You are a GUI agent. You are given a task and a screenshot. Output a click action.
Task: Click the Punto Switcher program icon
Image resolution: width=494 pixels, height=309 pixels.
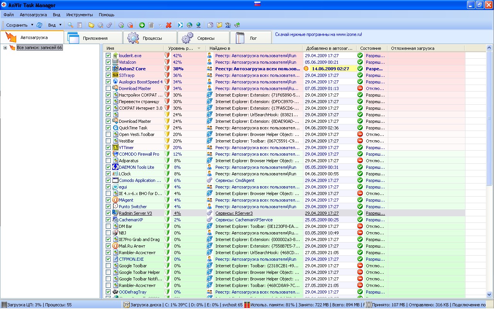pos(115,207)
